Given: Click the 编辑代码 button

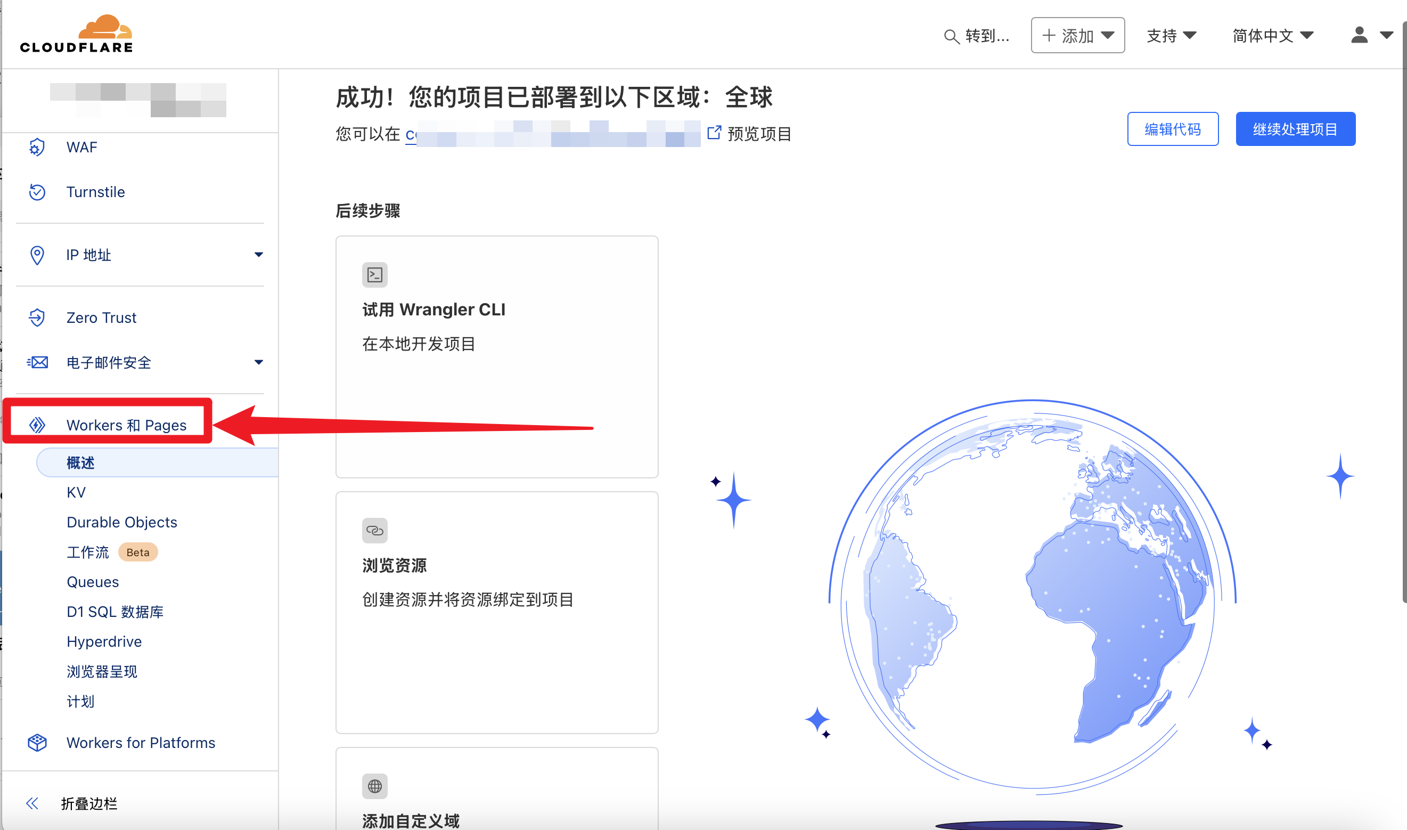Looking at the screenshot, I should click(x=1172, y=129).
